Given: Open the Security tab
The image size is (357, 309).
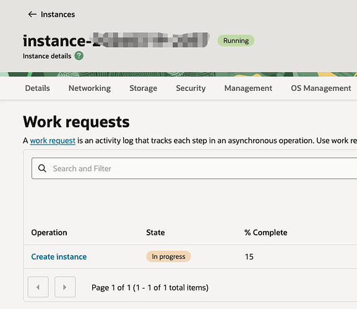Looking at the screenshot, I should (191, 88).
